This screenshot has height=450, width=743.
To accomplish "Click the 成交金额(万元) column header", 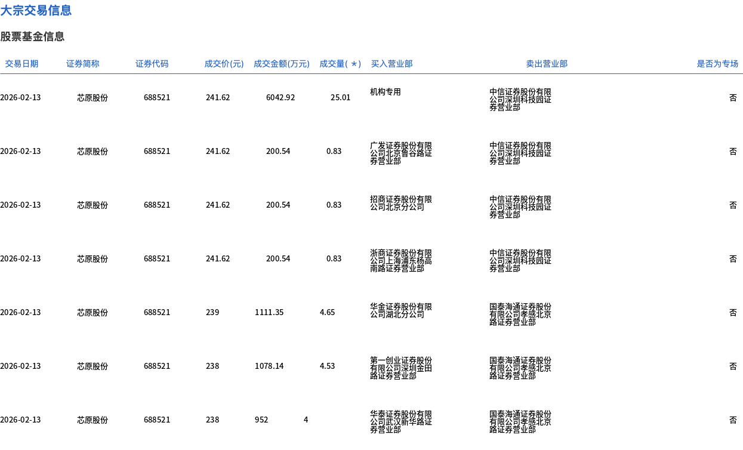I will [282, 64].
